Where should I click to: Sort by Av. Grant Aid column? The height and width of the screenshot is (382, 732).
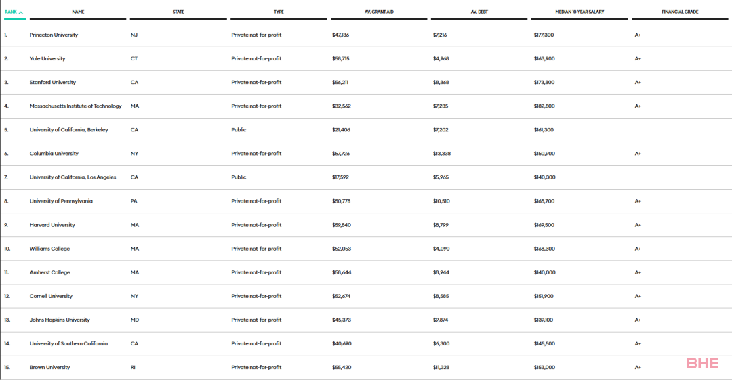[379, 12]
